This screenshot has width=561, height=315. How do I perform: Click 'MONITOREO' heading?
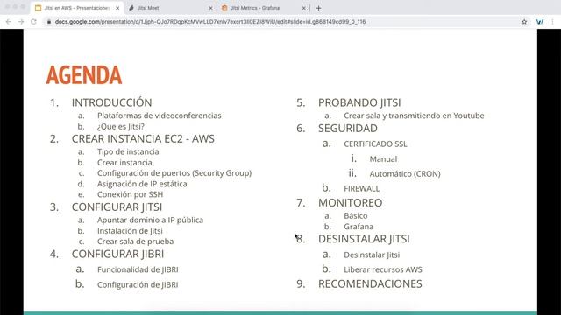point(351,202)
